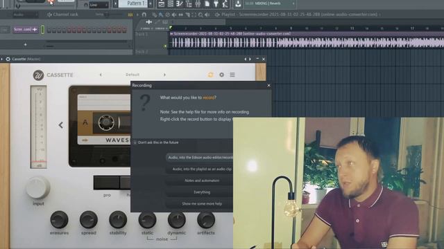
Task: Select the pro tape type button
Action: coord(107,183)
